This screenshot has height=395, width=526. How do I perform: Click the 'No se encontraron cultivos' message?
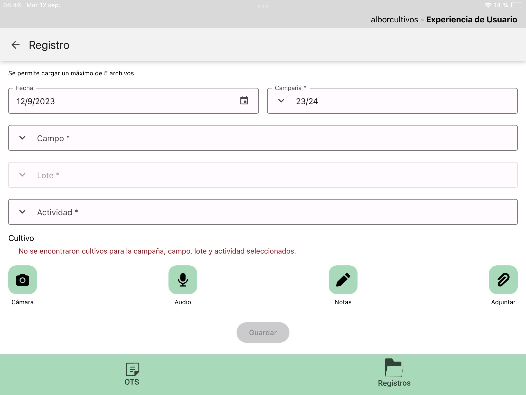point(157,251)
